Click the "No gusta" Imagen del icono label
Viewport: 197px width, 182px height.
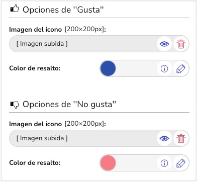tap(36, 124)
